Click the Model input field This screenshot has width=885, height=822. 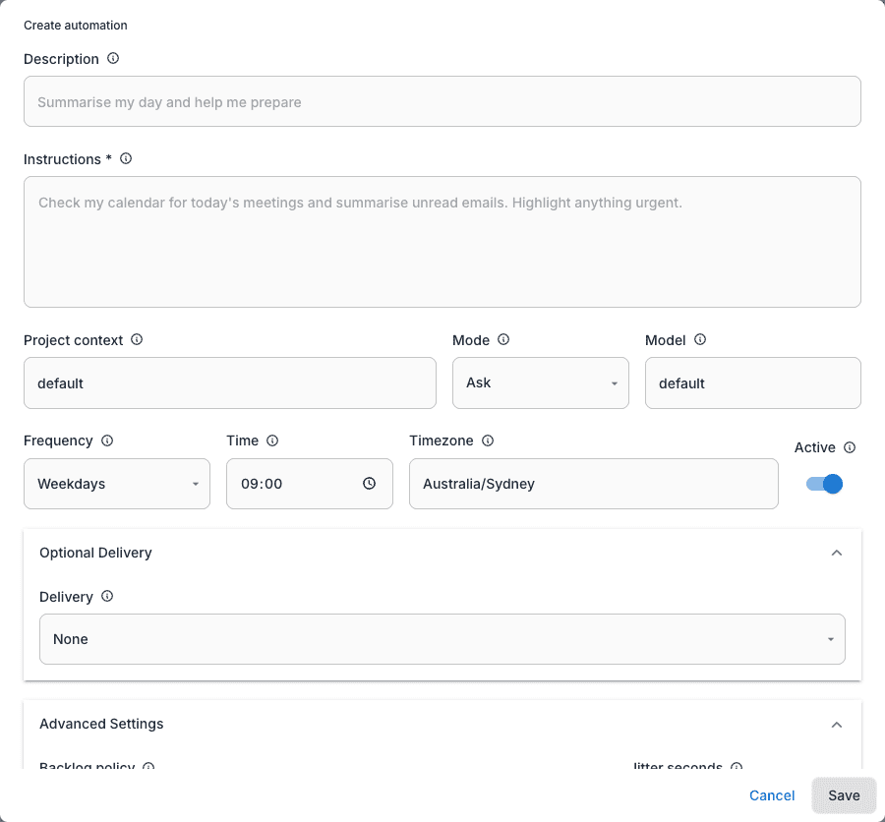coord(753,382)
